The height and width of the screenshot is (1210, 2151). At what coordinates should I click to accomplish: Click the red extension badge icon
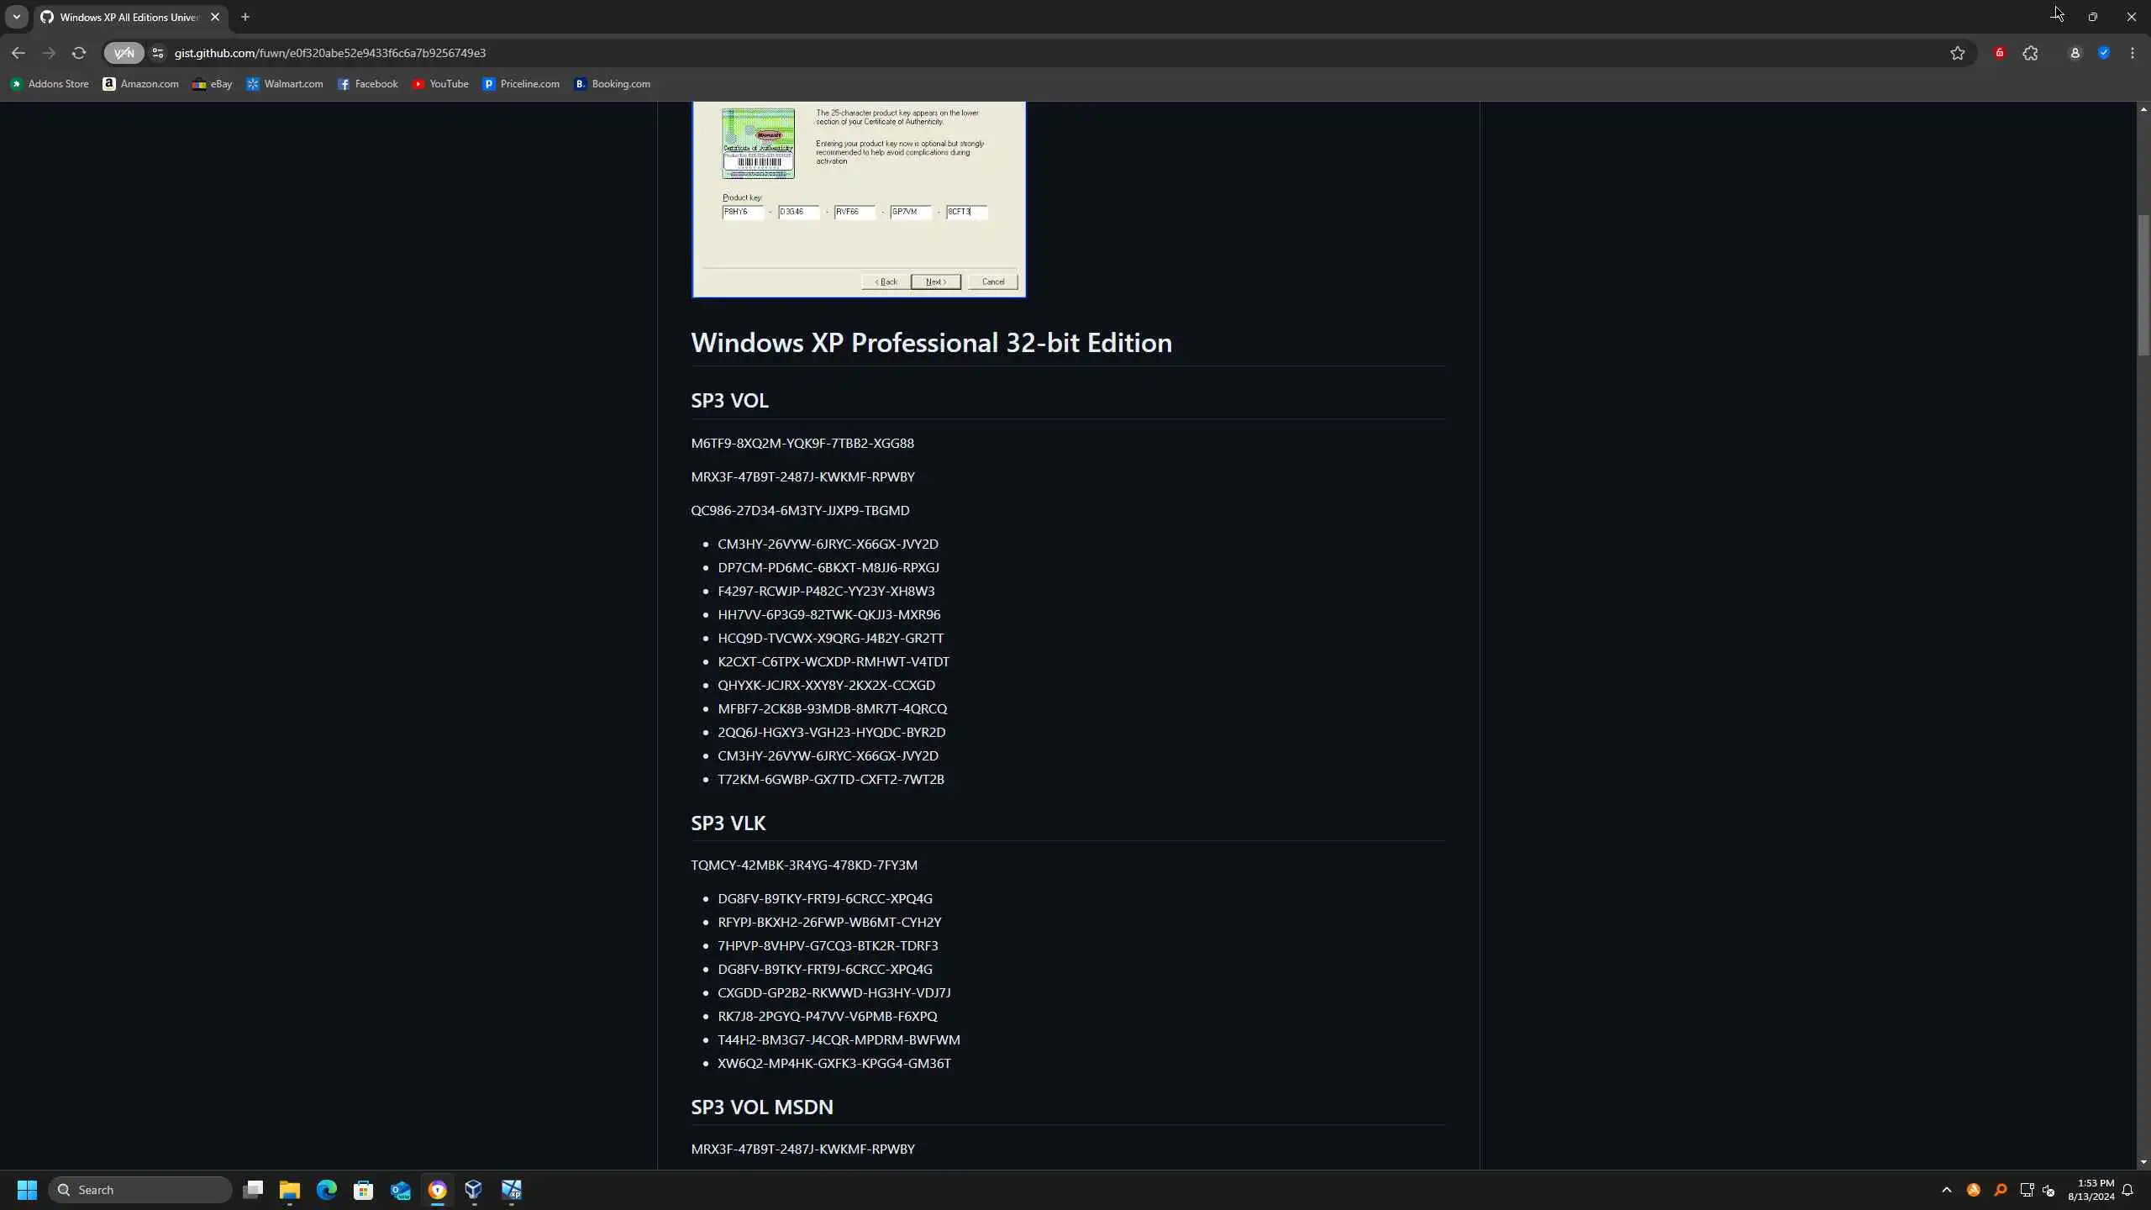[x=2000, y=53]
